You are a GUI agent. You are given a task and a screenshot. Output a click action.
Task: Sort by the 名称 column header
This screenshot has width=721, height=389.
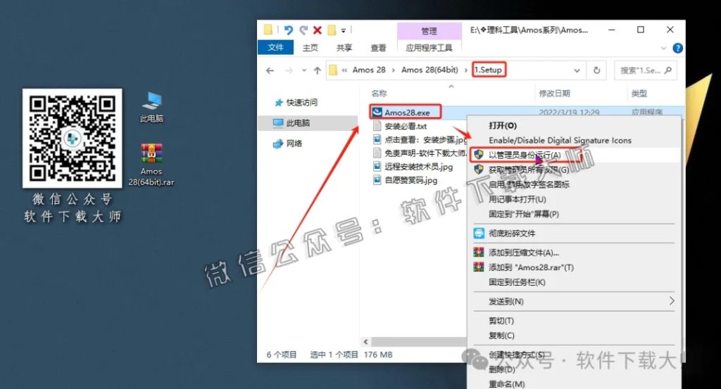379,94
